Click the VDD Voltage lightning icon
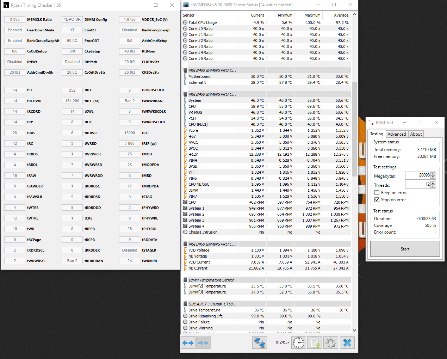 coord(185,250)
